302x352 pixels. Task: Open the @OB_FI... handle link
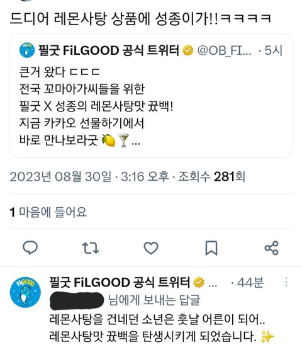pyautogui.click(x=224, y=50)
